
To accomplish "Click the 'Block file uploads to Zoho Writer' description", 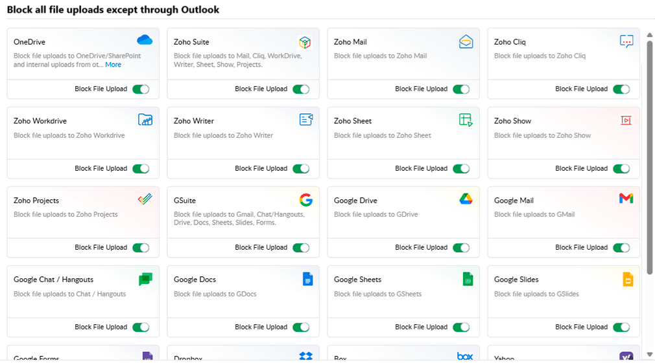I will [224, 135].
